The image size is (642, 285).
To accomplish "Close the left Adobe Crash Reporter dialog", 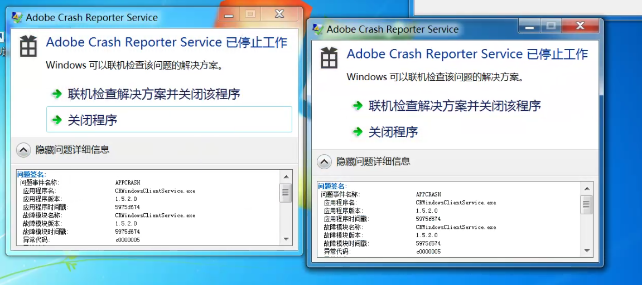I will point(279,14).
